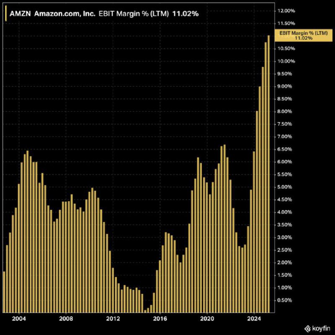Click the 9.00% y-axis label
335x335 pixels.
285,86
